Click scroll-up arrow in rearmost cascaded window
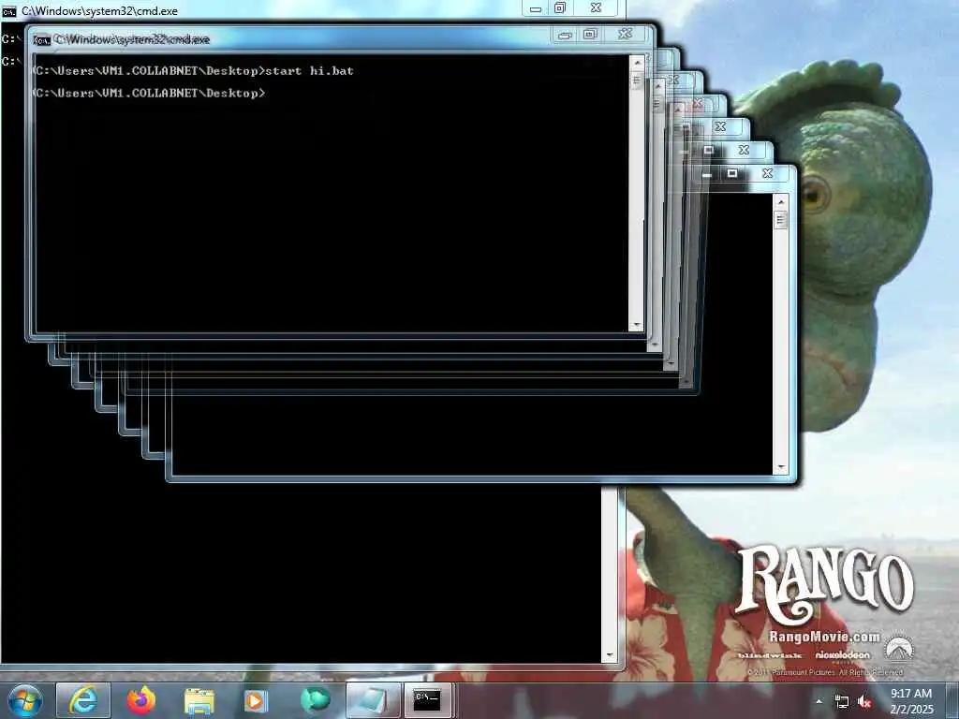959x719 pixels. coord(780,202)
